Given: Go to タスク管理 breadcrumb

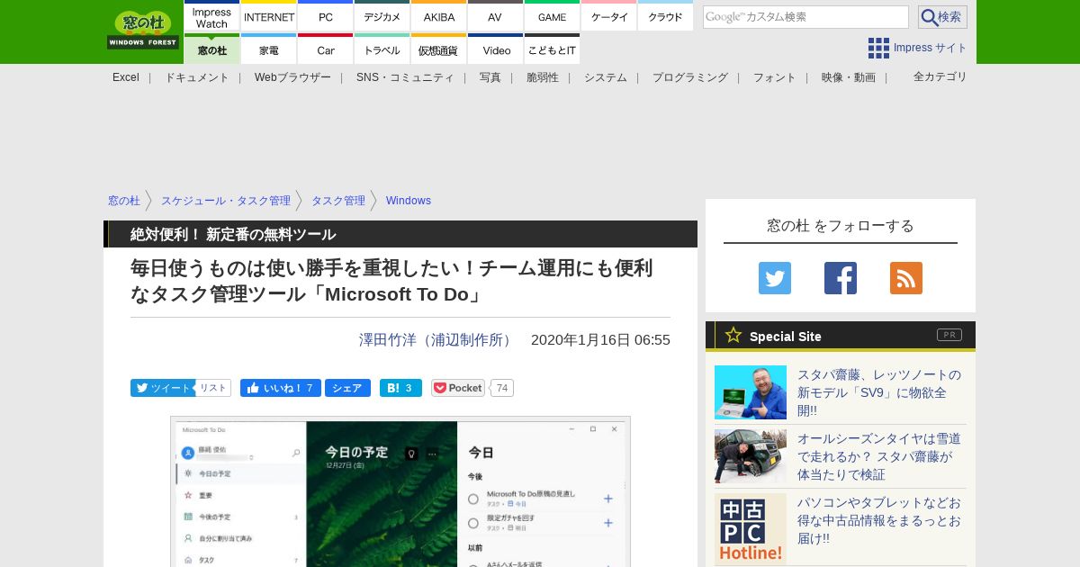Looking at the screenshot, I should pyautogui.click(x=338, y=201).
